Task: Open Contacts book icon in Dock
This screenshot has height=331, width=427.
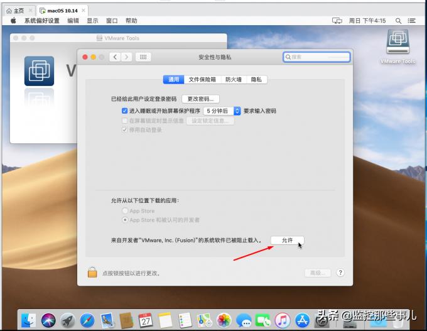Action: [126, 320]
